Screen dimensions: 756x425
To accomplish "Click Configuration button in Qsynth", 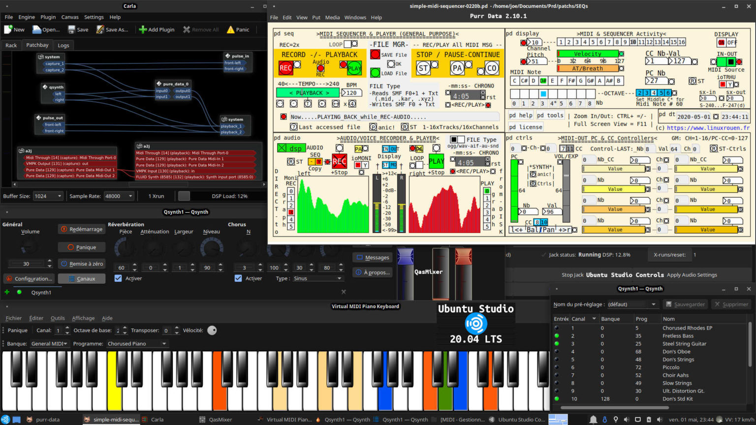I will 29,279.
